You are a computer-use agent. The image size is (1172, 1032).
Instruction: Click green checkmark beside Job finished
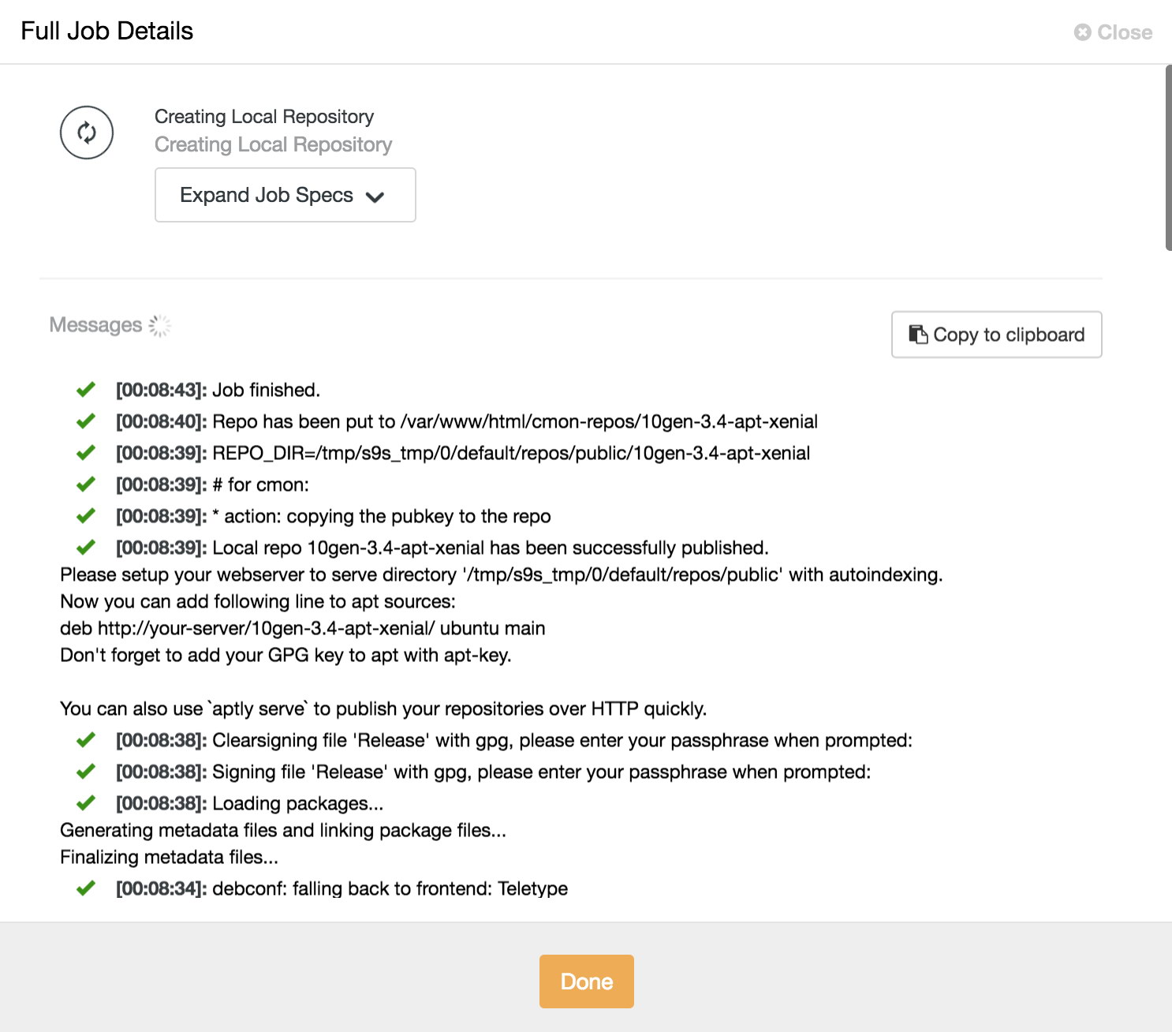86,390
